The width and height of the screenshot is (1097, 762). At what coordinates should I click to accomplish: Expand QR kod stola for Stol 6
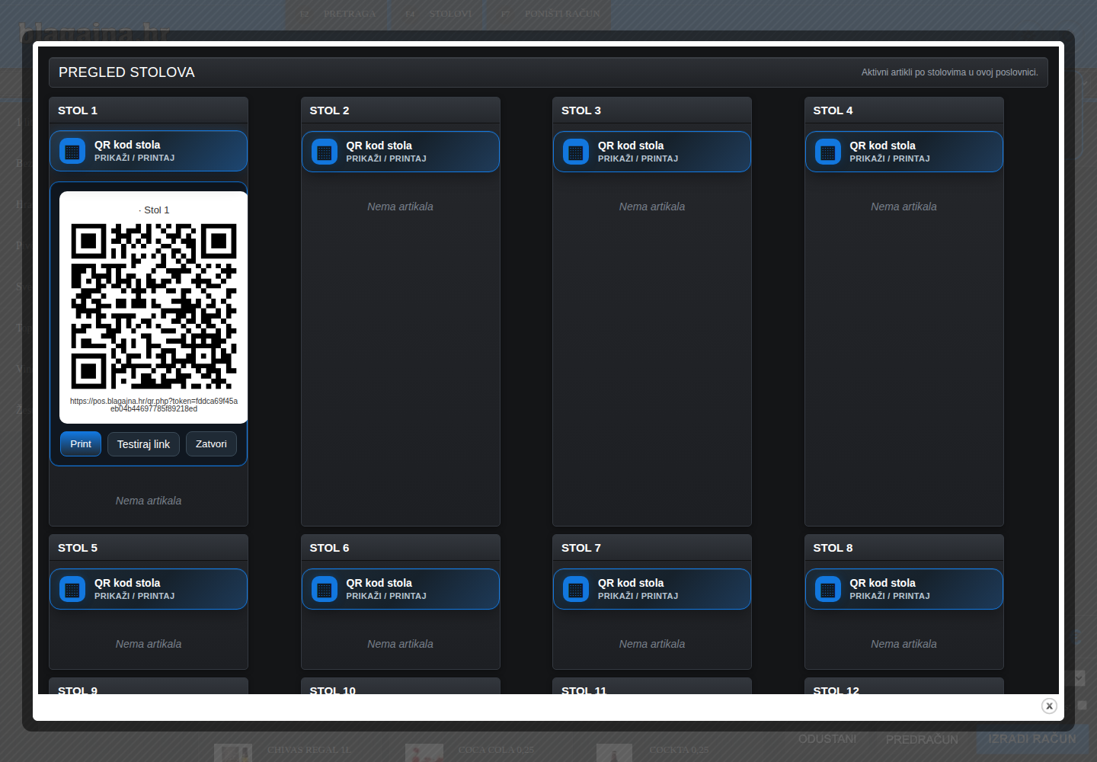point(401,589)
